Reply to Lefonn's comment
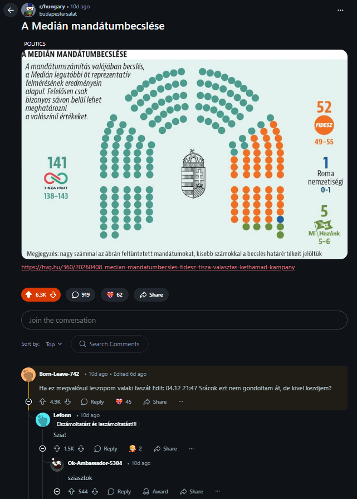This screenshot has width=357, height=499. tap(106, 448)
